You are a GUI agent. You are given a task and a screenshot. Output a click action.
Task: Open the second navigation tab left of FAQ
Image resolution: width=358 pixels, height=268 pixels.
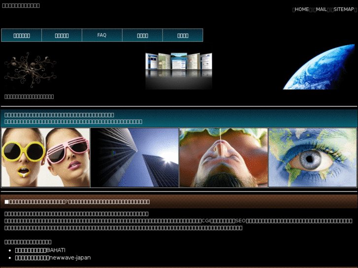tap(62, 35)
